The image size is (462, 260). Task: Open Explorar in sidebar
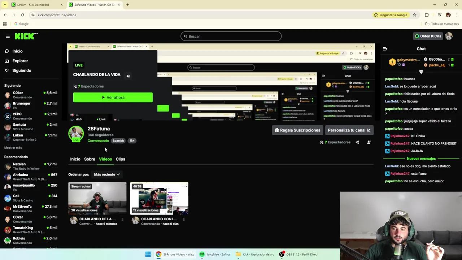(20, 61)
